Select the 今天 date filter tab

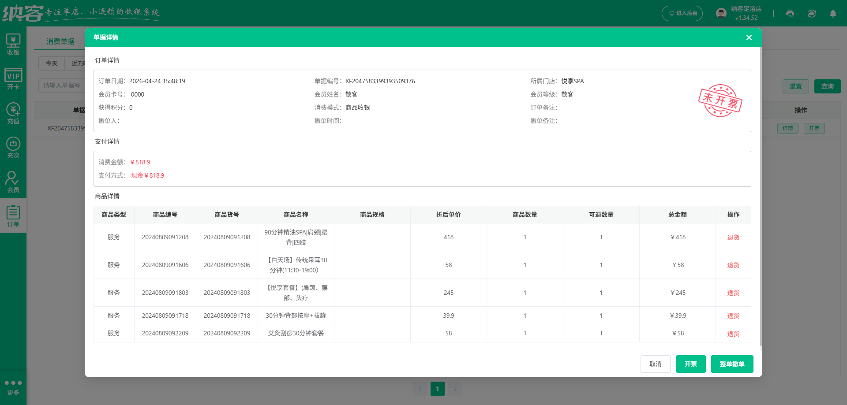51,63
